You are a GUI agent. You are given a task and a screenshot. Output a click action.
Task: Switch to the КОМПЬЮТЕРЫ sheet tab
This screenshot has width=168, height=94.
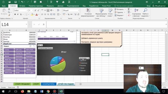49,84
